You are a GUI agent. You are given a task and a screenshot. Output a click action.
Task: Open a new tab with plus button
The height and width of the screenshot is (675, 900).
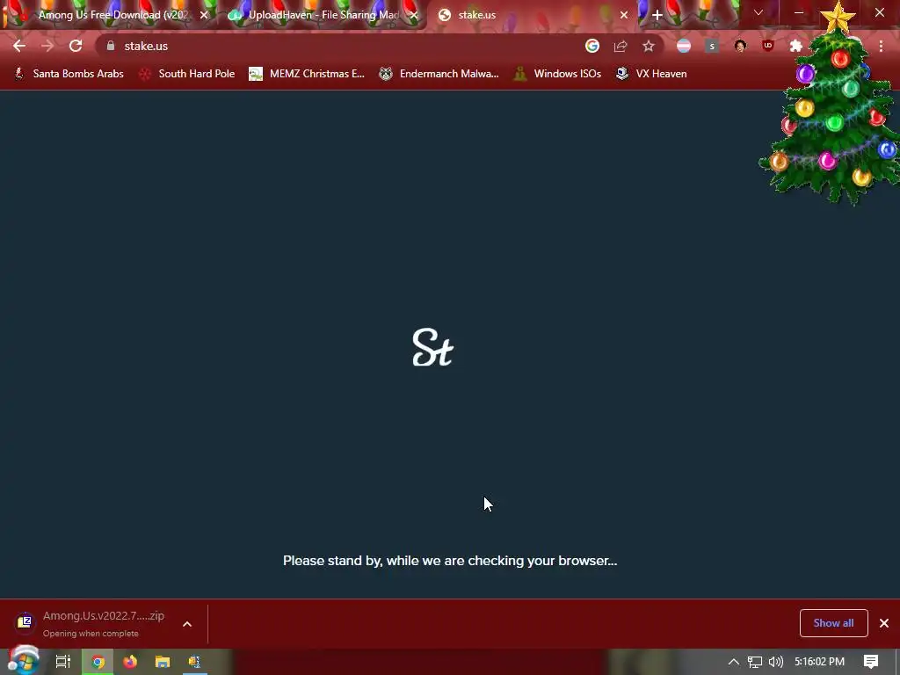click(x=657, y=15)
